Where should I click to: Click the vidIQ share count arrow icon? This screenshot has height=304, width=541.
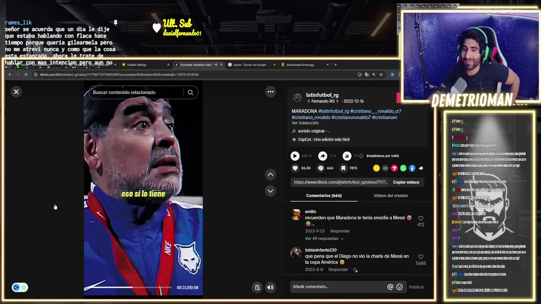point(322,156)
